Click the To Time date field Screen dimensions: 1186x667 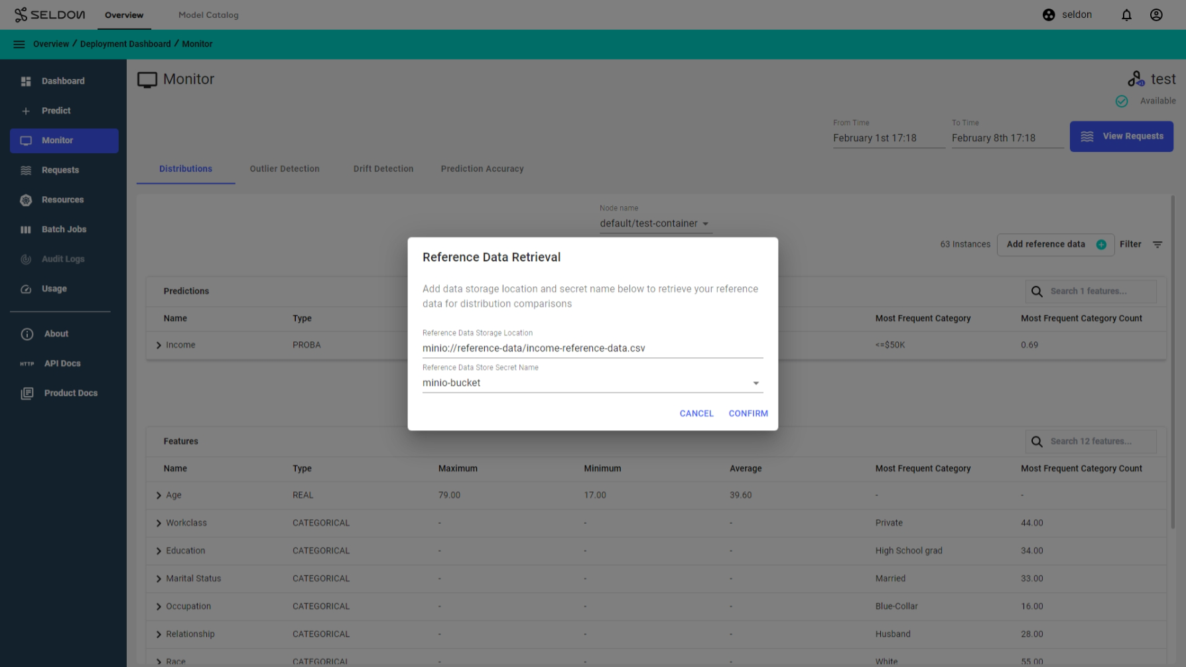(x=1008, y=138)
